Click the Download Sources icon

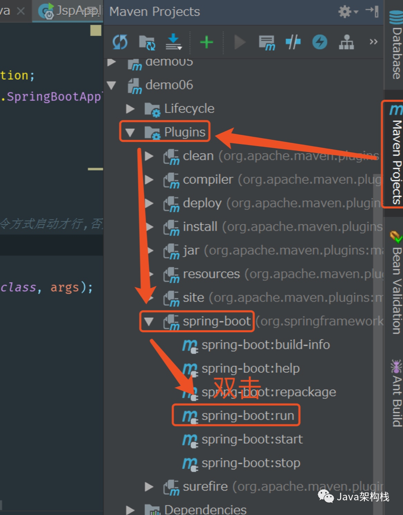click(x=173, y=42)
